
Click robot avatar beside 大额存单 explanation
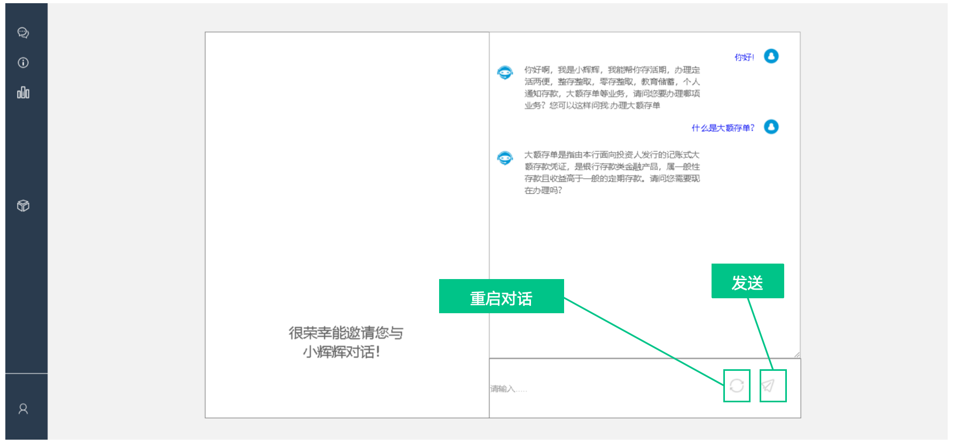pos(505,158)
